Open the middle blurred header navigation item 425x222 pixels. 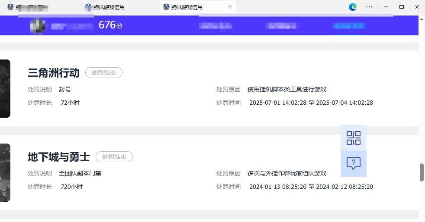click(282, 26)
